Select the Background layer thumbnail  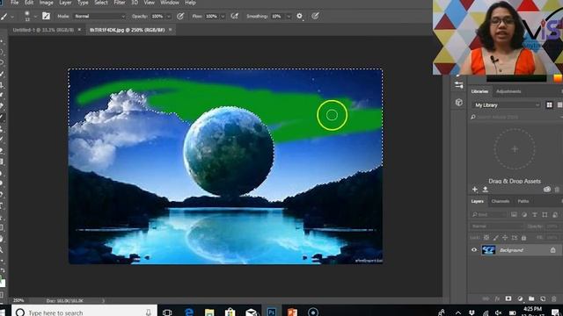(488, 249)
